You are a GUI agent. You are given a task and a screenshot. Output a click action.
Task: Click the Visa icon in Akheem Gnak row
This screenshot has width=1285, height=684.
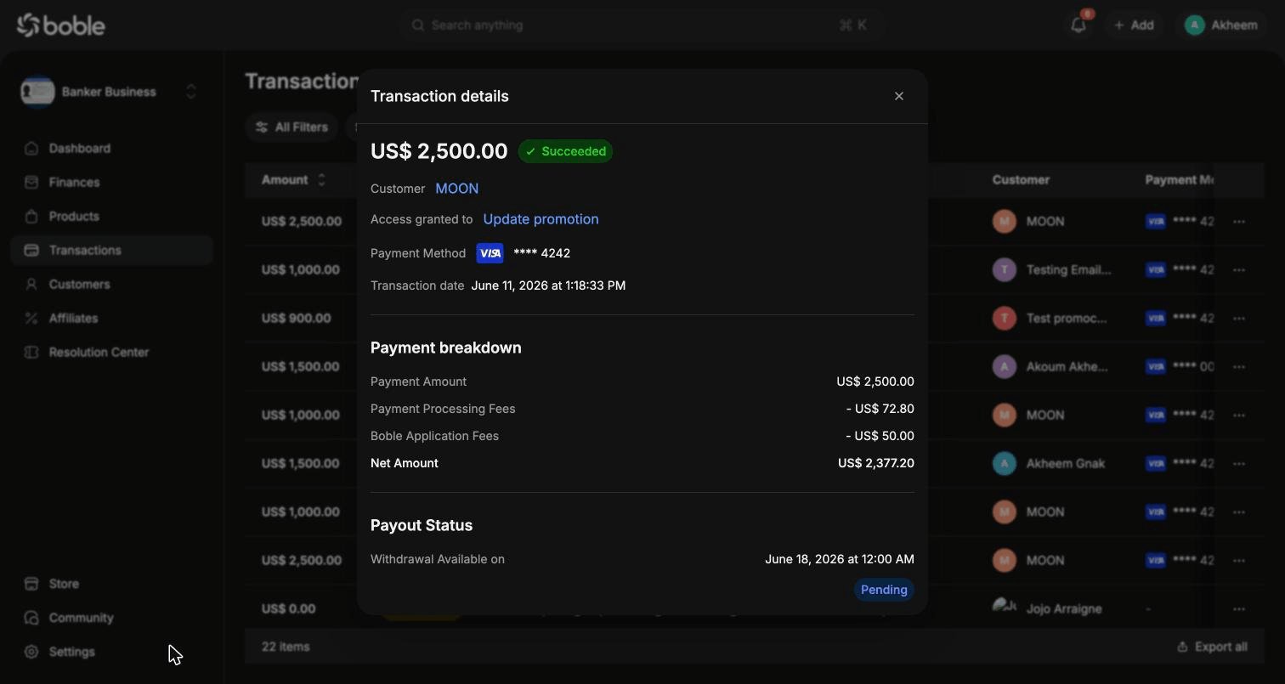pos(1156,463)
